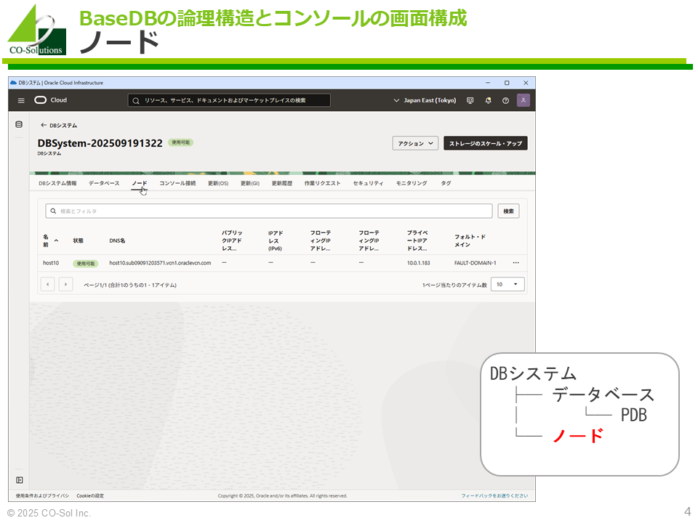The width and height of the screenshot is (698, 523).
Task: Click the FAULT-DOMAIN-1 cell
Action: (x=475, y=263)
